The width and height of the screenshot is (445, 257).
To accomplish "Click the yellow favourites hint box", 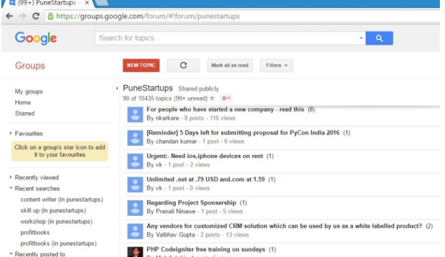I will tap(60, 151).
